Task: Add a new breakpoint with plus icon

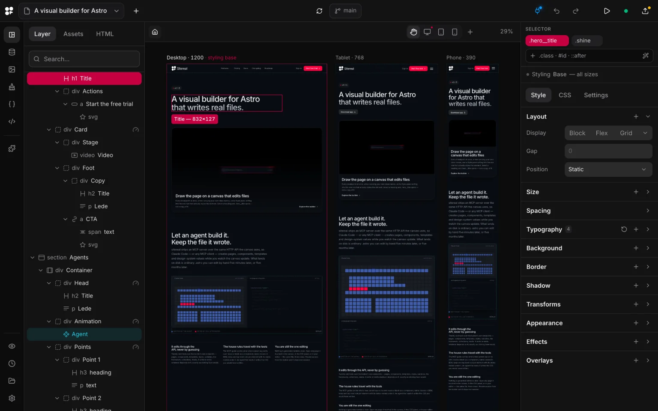Action: tap(470, 32)
